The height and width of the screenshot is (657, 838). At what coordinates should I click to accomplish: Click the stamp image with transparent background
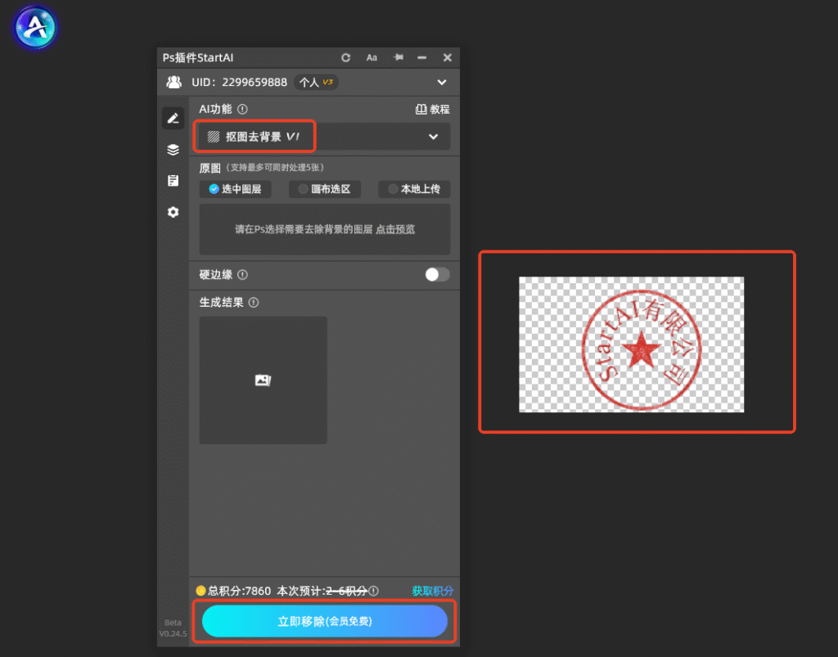(x=631, y=344)
